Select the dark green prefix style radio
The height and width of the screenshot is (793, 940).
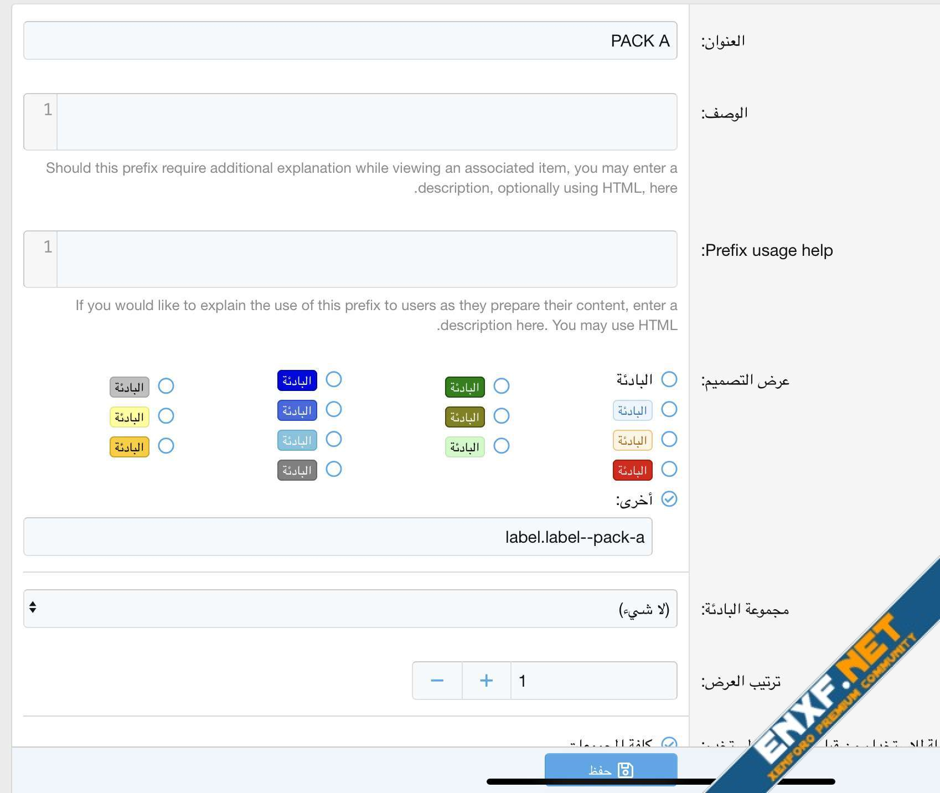click(501, 386)
